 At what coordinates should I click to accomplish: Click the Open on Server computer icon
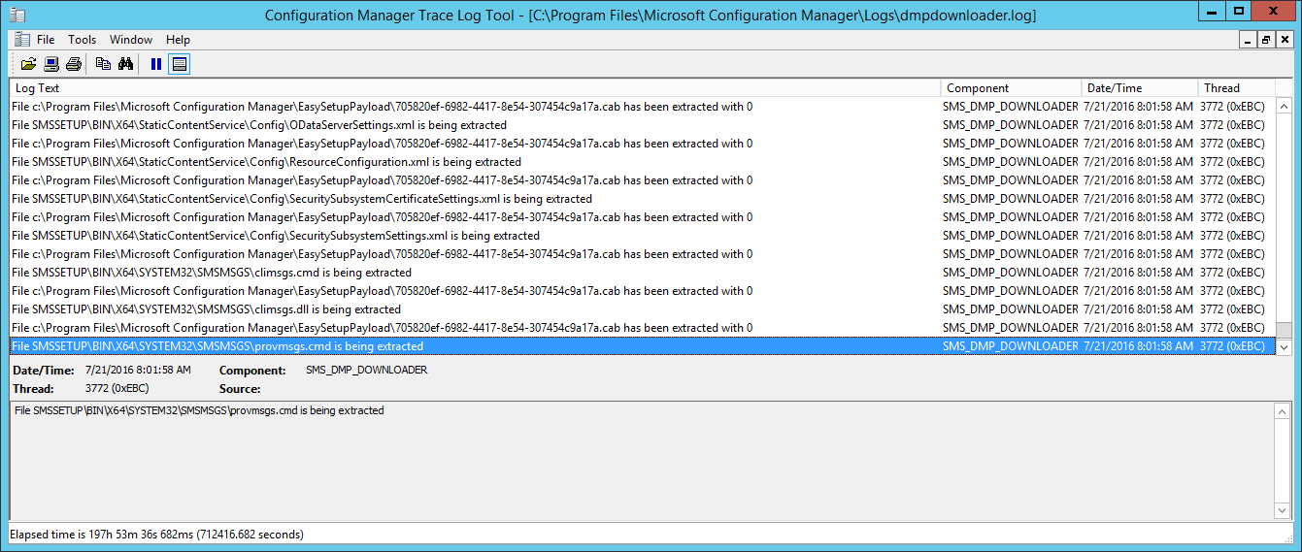(50, 64)
